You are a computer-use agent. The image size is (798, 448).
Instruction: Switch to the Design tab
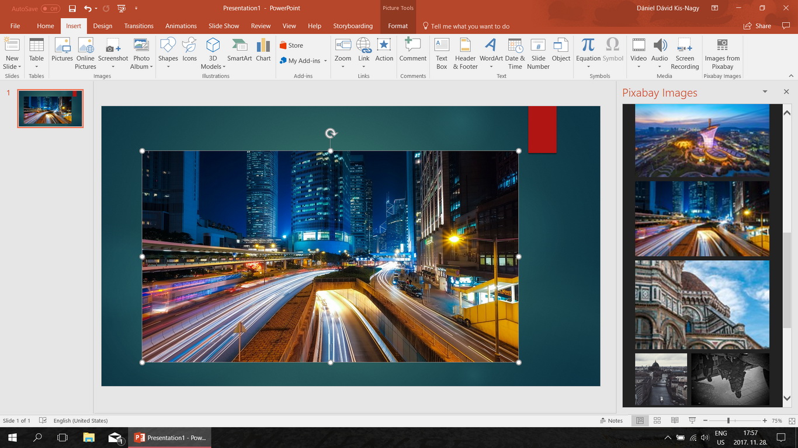103,26
